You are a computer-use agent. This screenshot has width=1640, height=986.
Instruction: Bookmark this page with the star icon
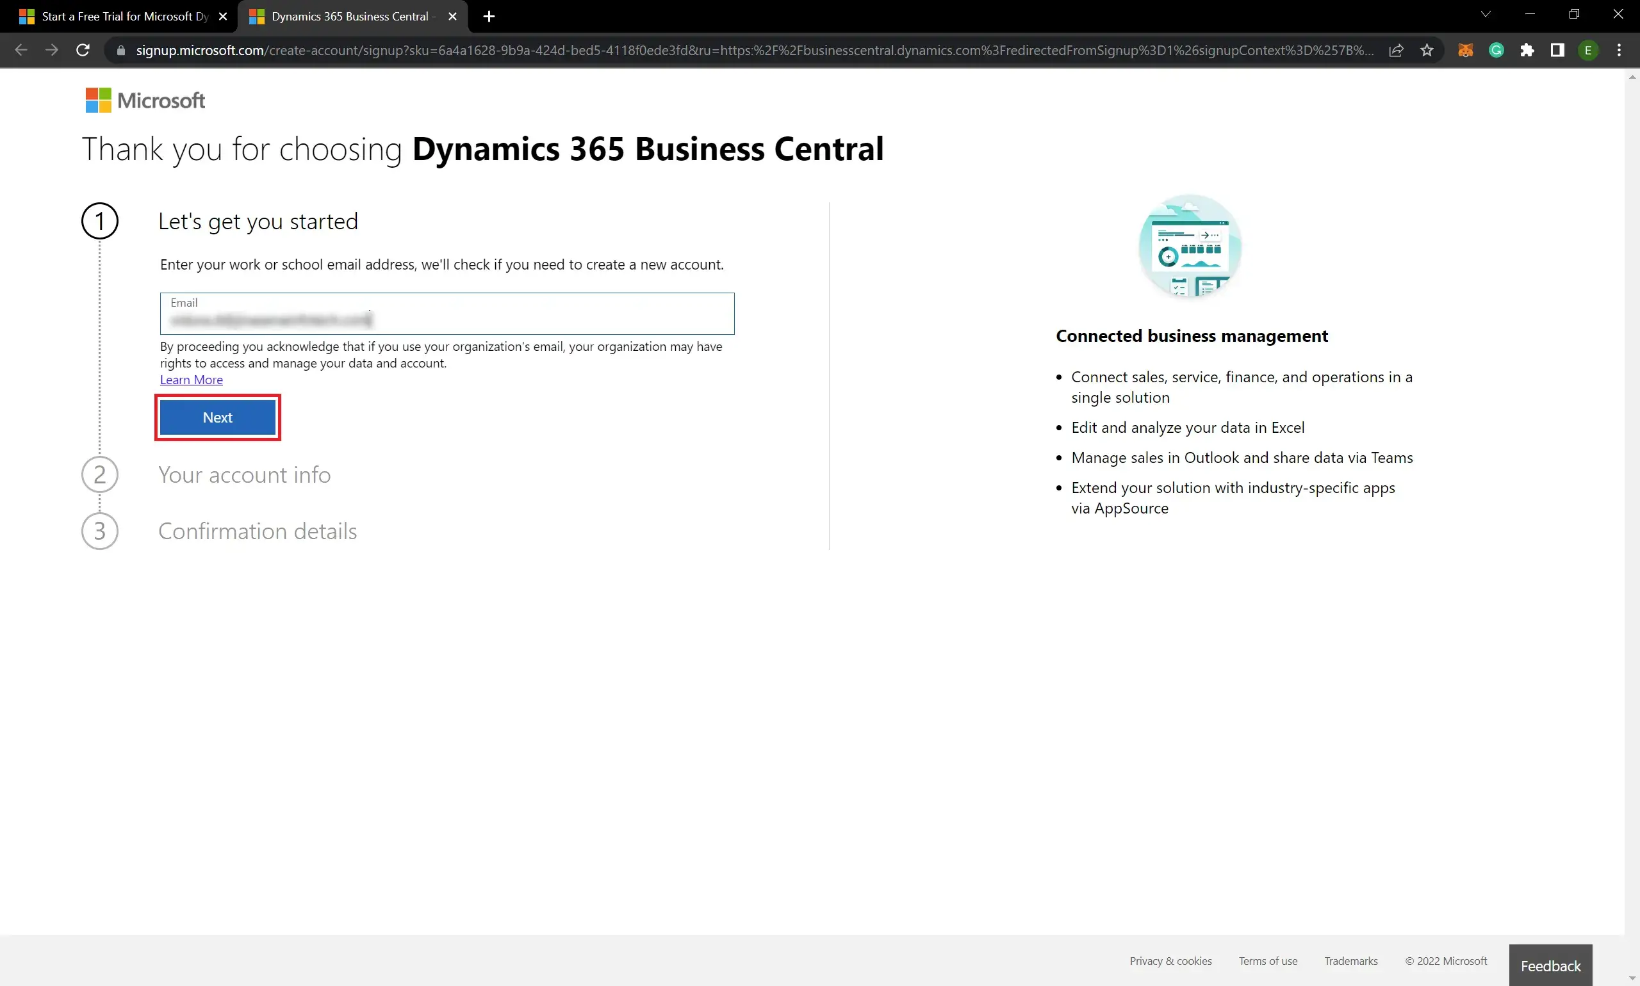pos(1427,50)
